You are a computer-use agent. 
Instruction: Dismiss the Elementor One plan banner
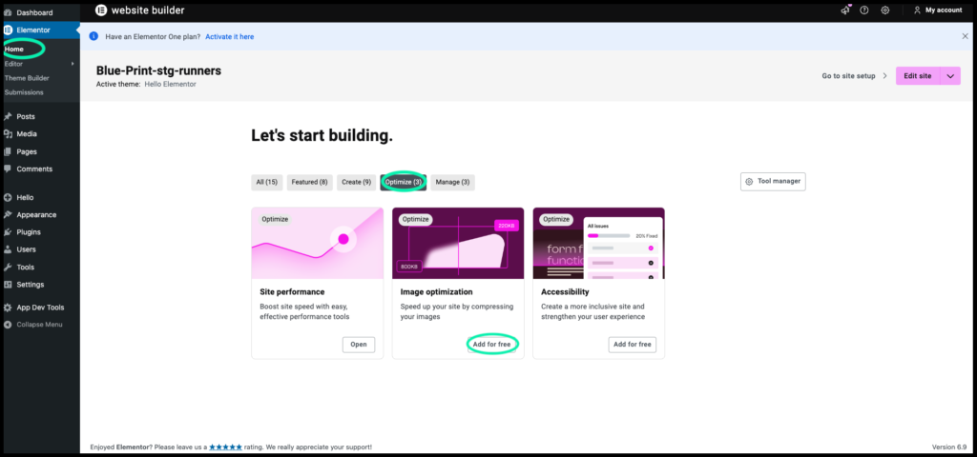click(x=965, y=36)
